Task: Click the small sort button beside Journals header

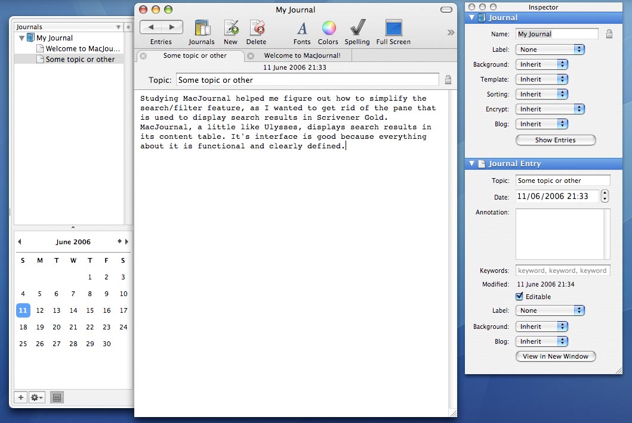Action: (x=128, y=27)
